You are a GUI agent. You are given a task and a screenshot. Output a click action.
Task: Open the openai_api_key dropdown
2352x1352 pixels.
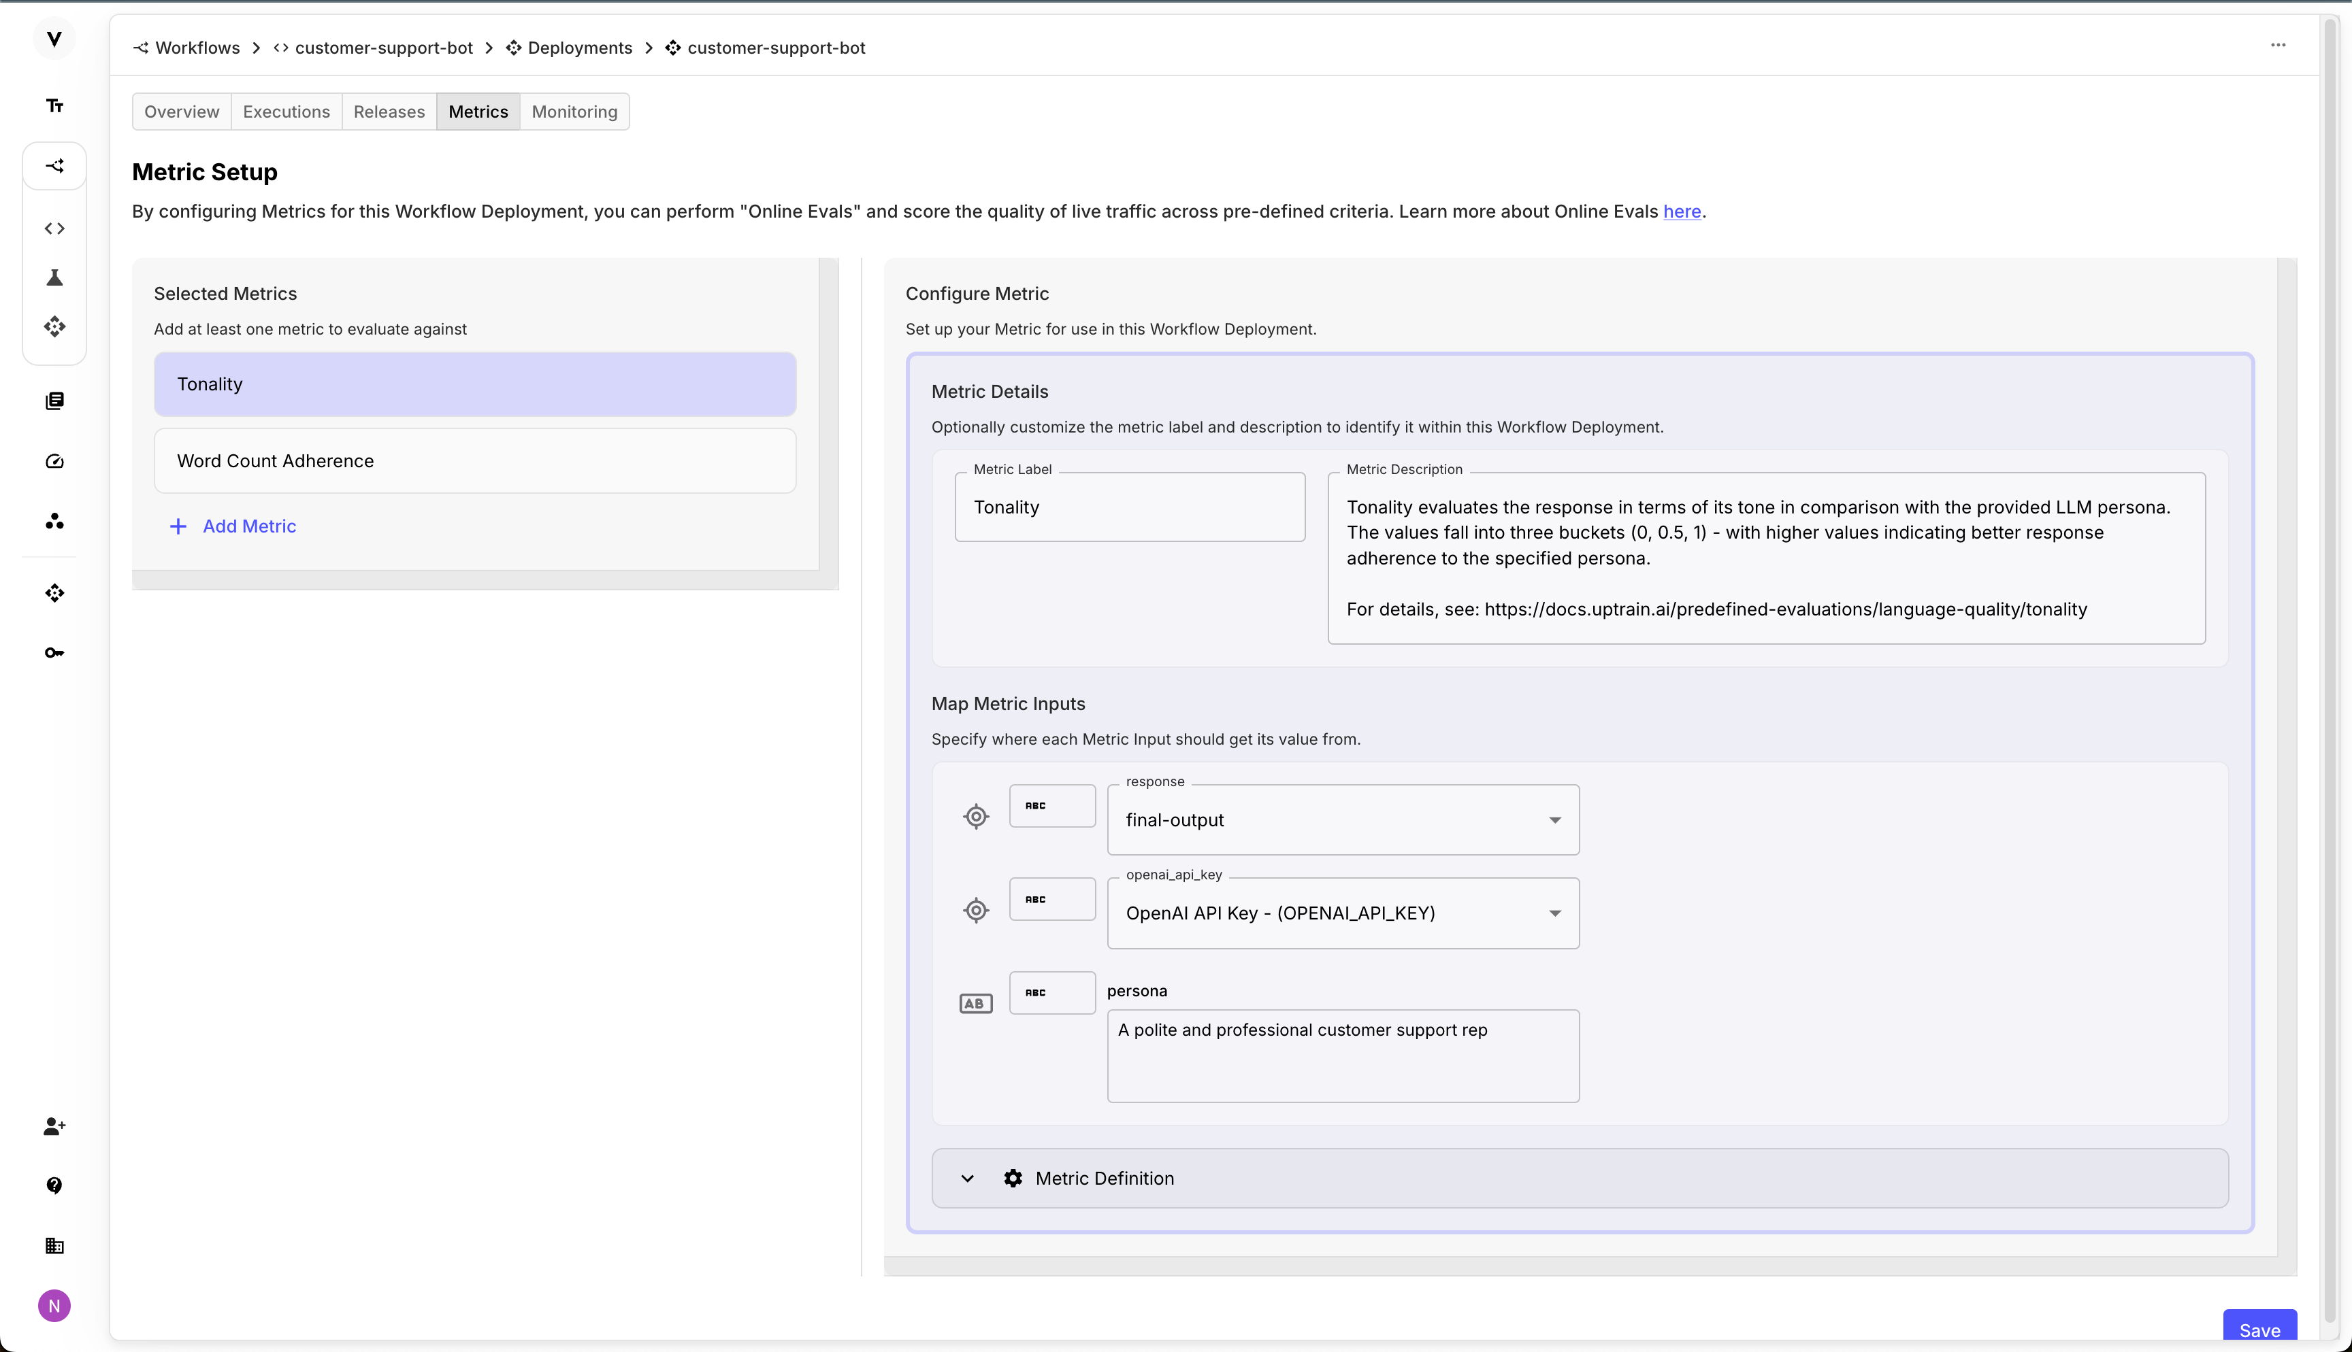[1342, 914]
